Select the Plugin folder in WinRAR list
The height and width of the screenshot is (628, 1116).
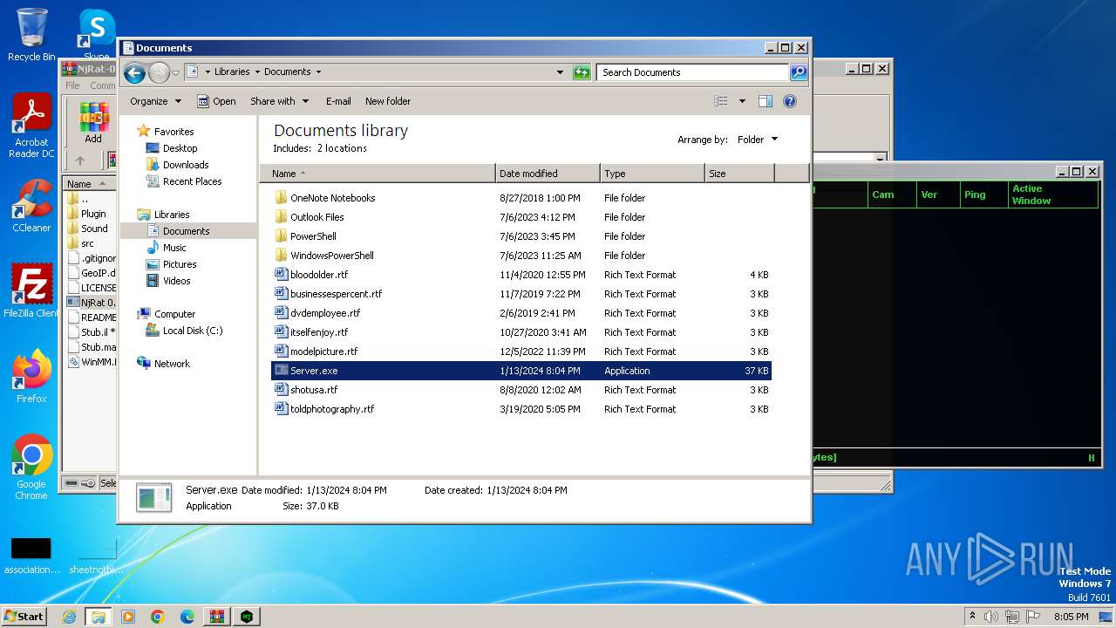pyautogui.click(x=93, y=214)
